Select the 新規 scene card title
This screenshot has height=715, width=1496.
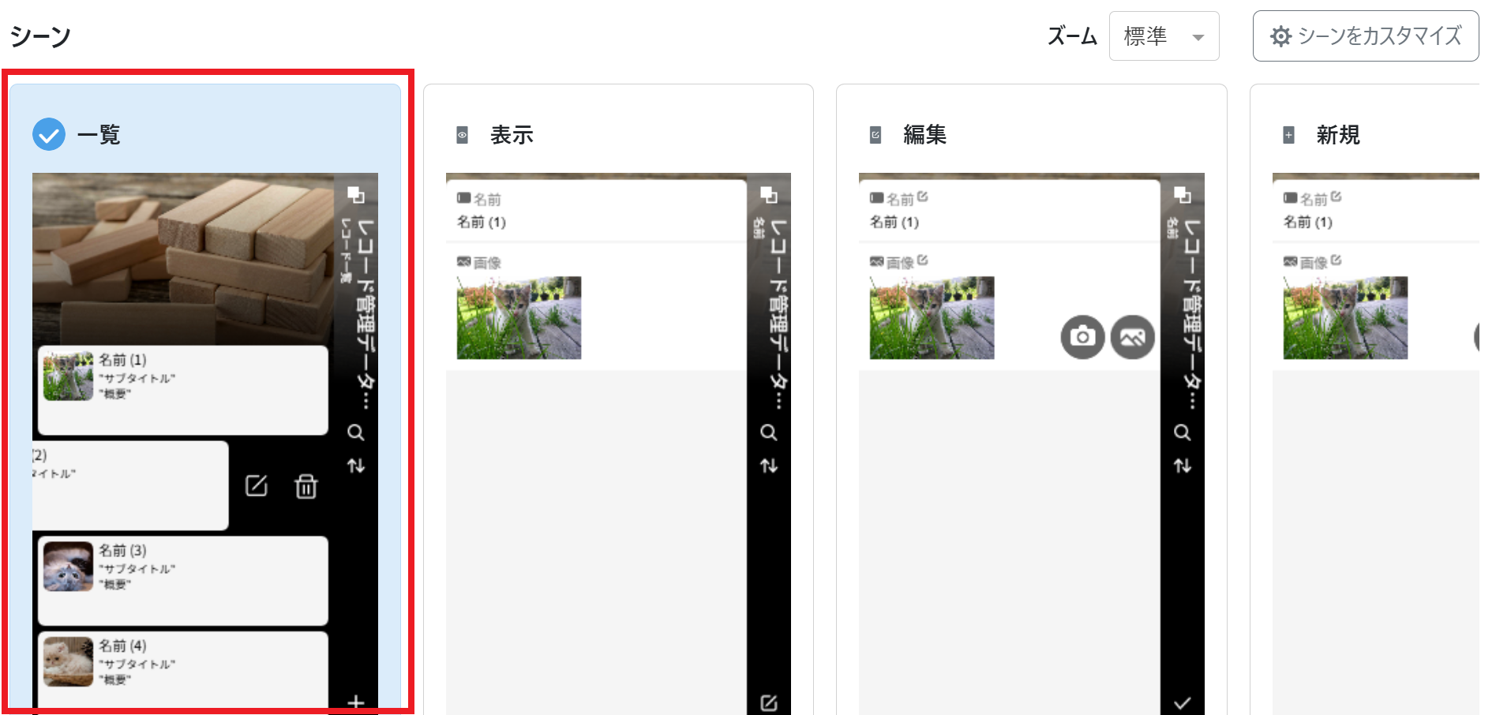1337,135
